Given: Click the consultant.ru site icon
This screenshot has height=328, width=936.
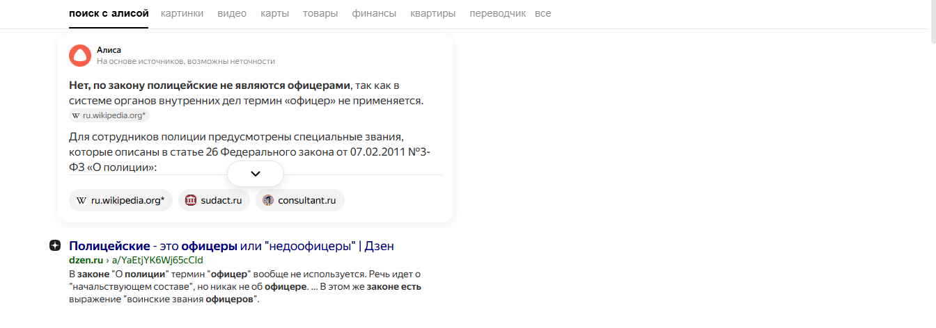Looking at the screenshot, I should point(268,200).
